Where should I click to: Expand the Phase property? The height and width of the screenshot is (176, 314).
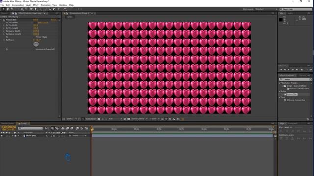coord(4,40)
